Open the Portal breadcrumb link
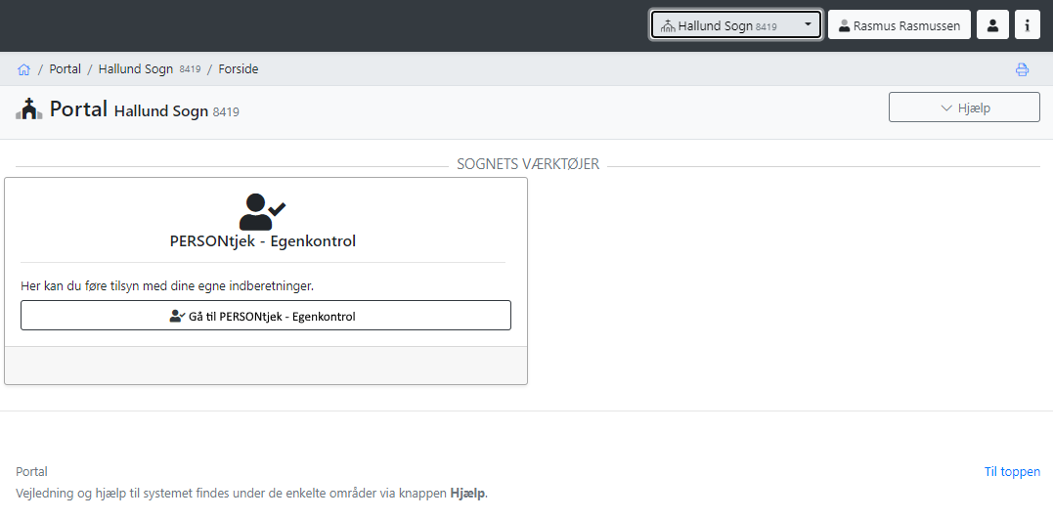The height and width of the screenshot is (519, 1053). 66,69
